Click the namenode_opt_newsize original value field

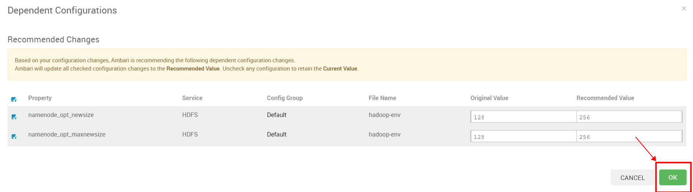[x=524, y=117]
